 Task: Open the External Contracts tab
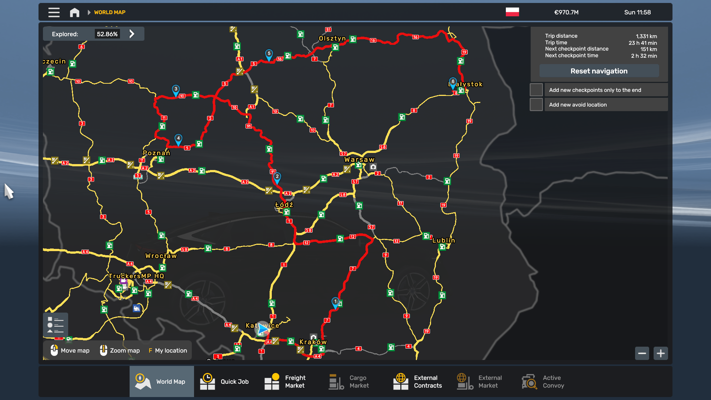coord(417,381)
